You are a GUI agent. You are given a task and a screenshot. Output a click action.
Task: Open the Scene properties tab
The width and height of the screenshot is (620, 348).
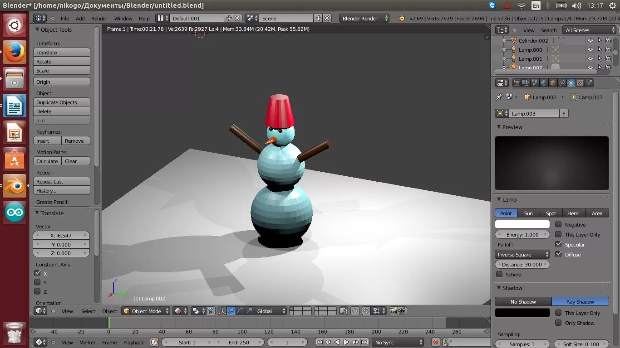[x=535, y=83]
